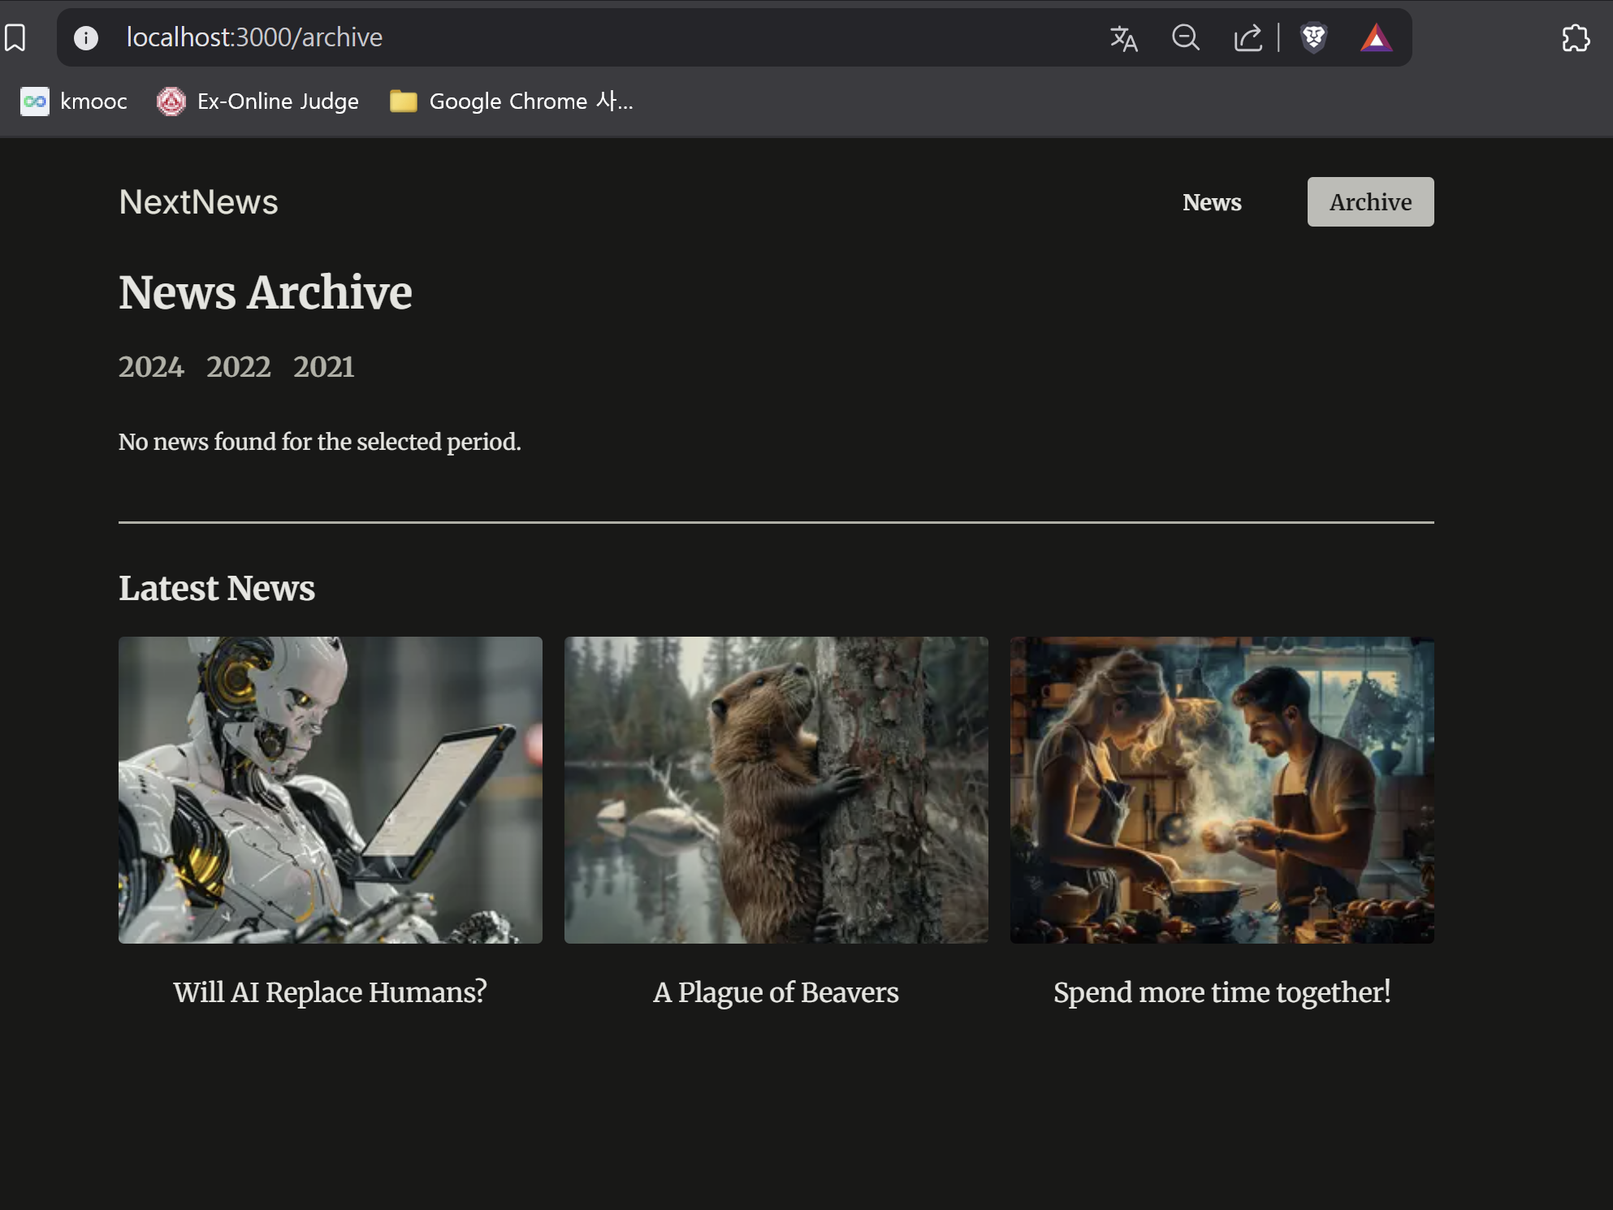Click the Brave Rewards triangle icon
1613x1210 pixels.
coord(1376,37)
